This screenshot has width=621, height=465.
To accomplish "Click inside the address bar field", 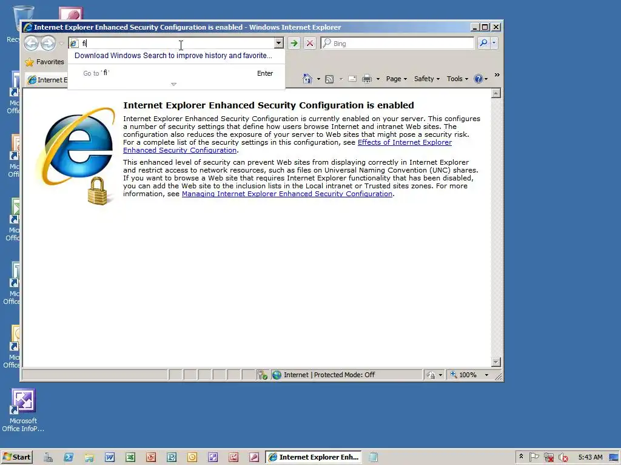I will (176, 43).
